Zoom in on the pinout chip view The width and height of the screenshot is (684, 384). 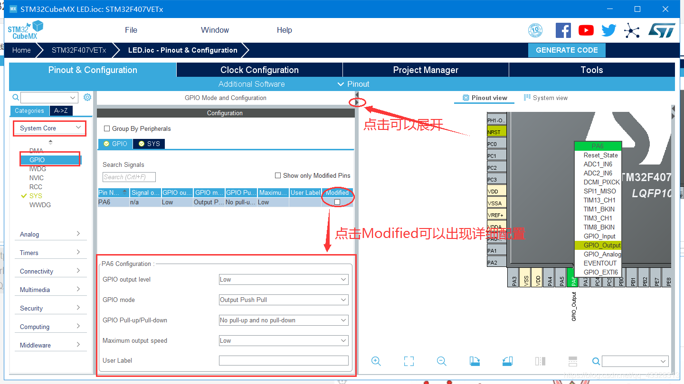376,361
